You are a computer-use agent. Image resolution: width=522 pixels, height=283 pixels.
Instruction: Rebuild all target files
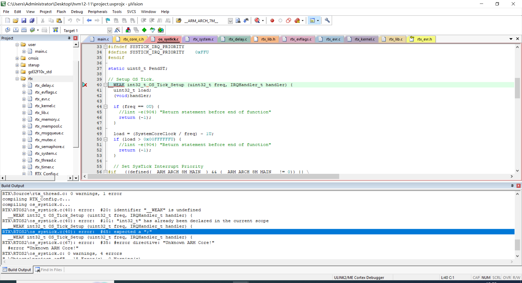pos(24,30)
